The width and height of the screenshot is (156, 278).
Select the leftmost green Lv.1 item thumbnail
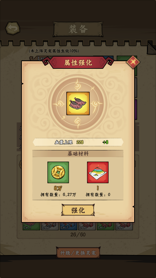31,227
